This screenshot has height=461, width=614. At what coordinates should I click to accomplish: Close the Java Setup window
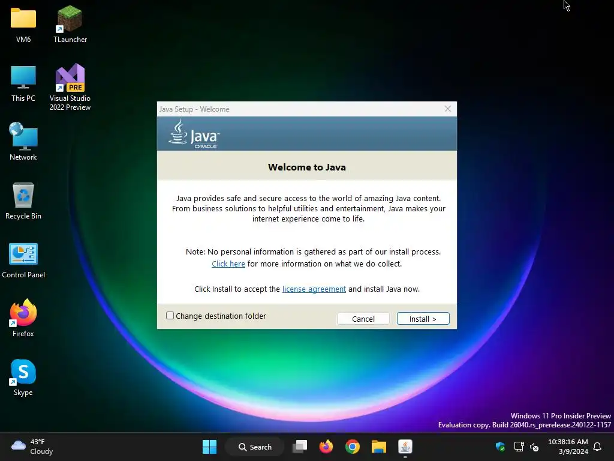(x=448, y=109)
